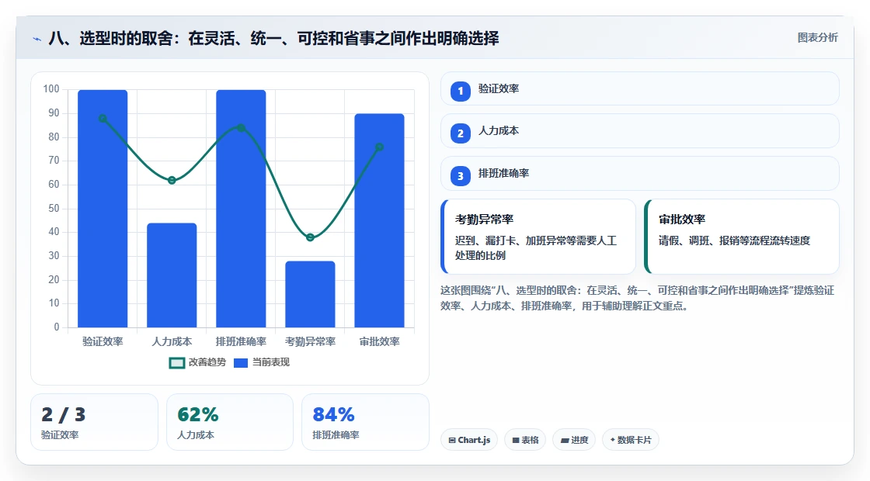The width and height of the screenshot is (870, 481).
Task: Toggle the 当前表现 legend label
Action: click(x=271, y=362)
